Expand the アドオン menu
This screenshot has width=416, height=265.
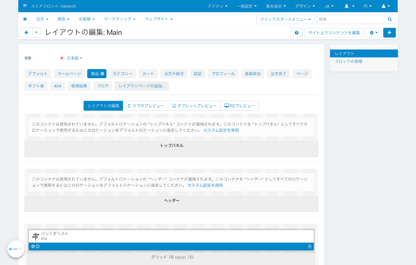click(x=218, y=6)
